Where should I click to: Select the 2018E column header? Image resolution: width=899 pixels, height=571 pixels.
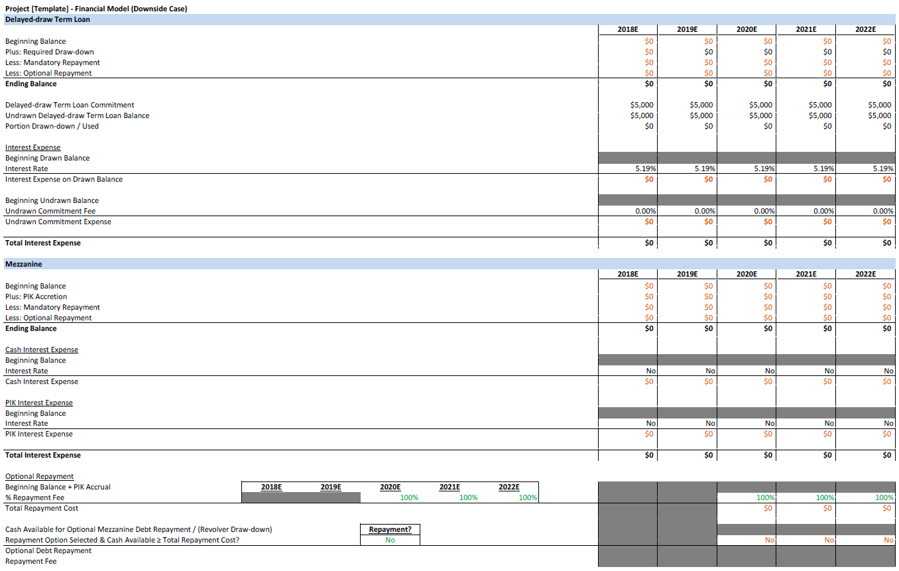pos(628,29)
